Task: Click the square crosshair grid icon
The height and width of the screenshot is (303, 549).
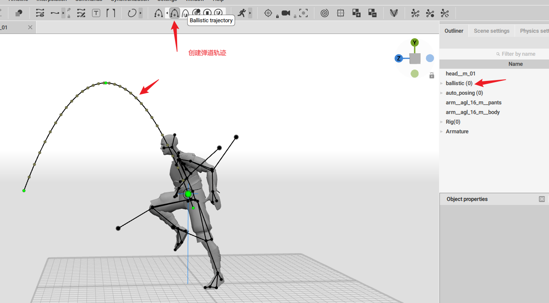Action: (341, 13)
